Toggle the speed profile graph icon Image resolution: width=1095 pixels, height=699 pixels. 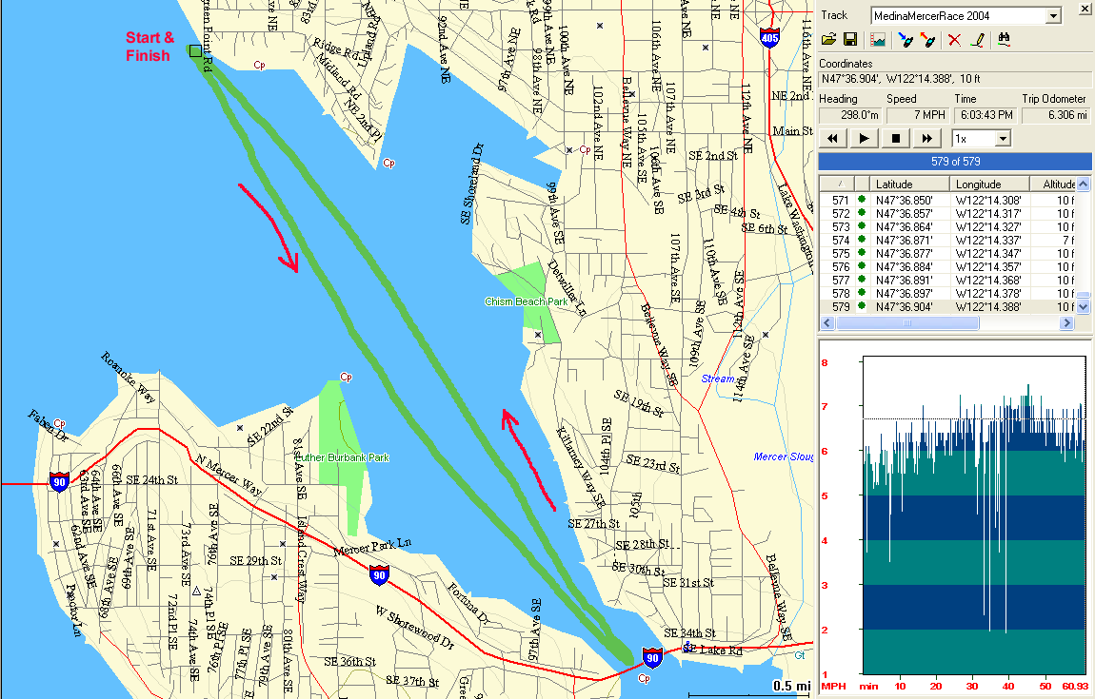point(878,40)
